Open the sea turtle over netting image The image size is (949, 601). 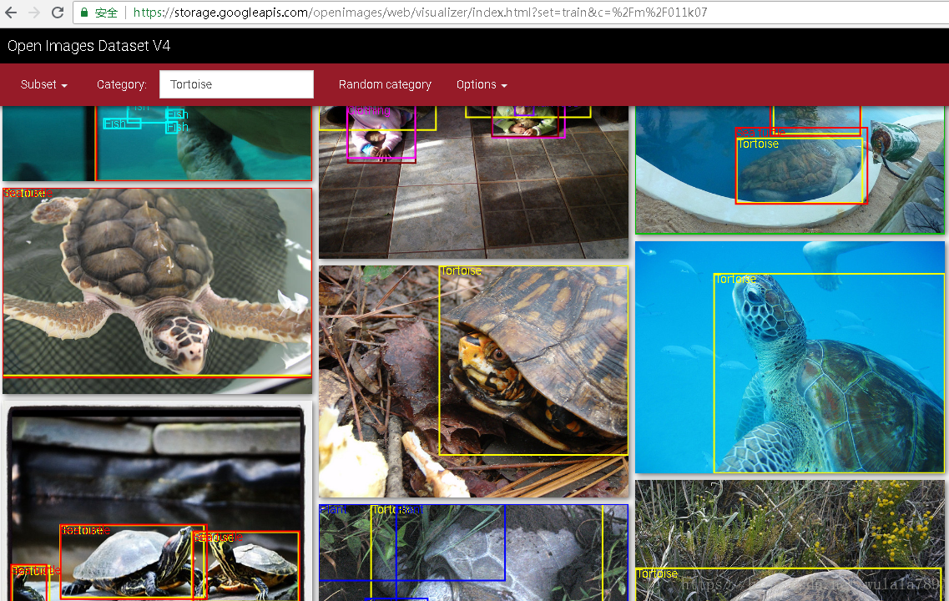click(158, 290)
